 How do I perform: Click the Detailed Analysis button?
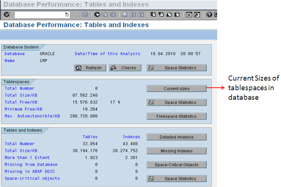[x=177, y=137]
